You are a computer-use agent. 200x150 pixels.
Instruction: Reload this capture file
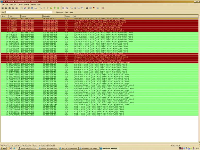coord(32,8)
